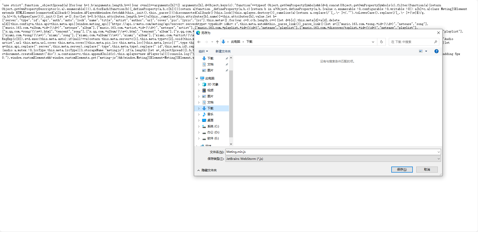Image resolution: width=478 pixels, height=232 pixels.
Task: Click the navigation pane scroll down arrow
Action: [231, 144]
